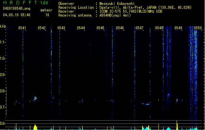This screenshot has height=130, width=205.
Task: Click the kHz axis unit label
Action: (x=3, y=26)
